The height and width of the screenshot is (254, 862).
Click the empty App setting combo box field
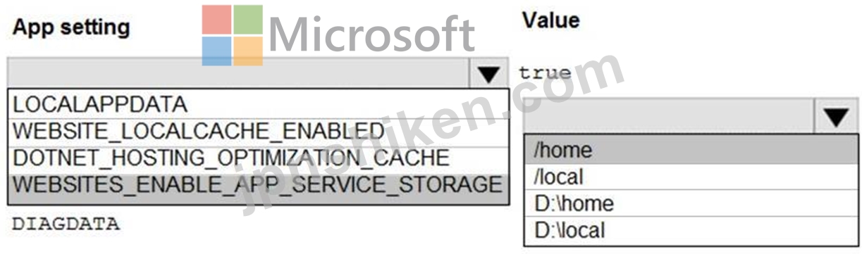tap(240, 73)
